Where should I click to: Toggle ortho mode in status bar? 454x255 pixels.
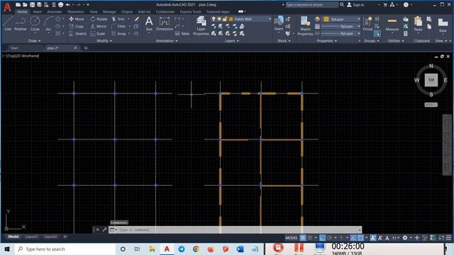coord(322,238)
